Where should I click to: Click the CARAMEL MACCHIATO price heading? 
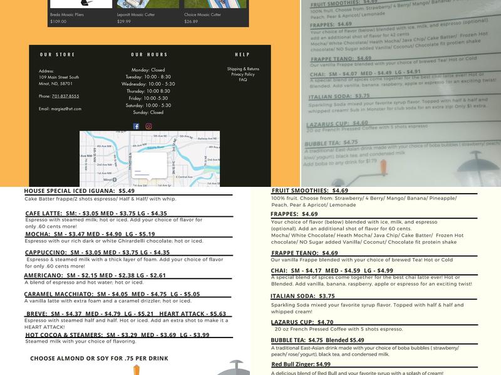tap(112, 294)
